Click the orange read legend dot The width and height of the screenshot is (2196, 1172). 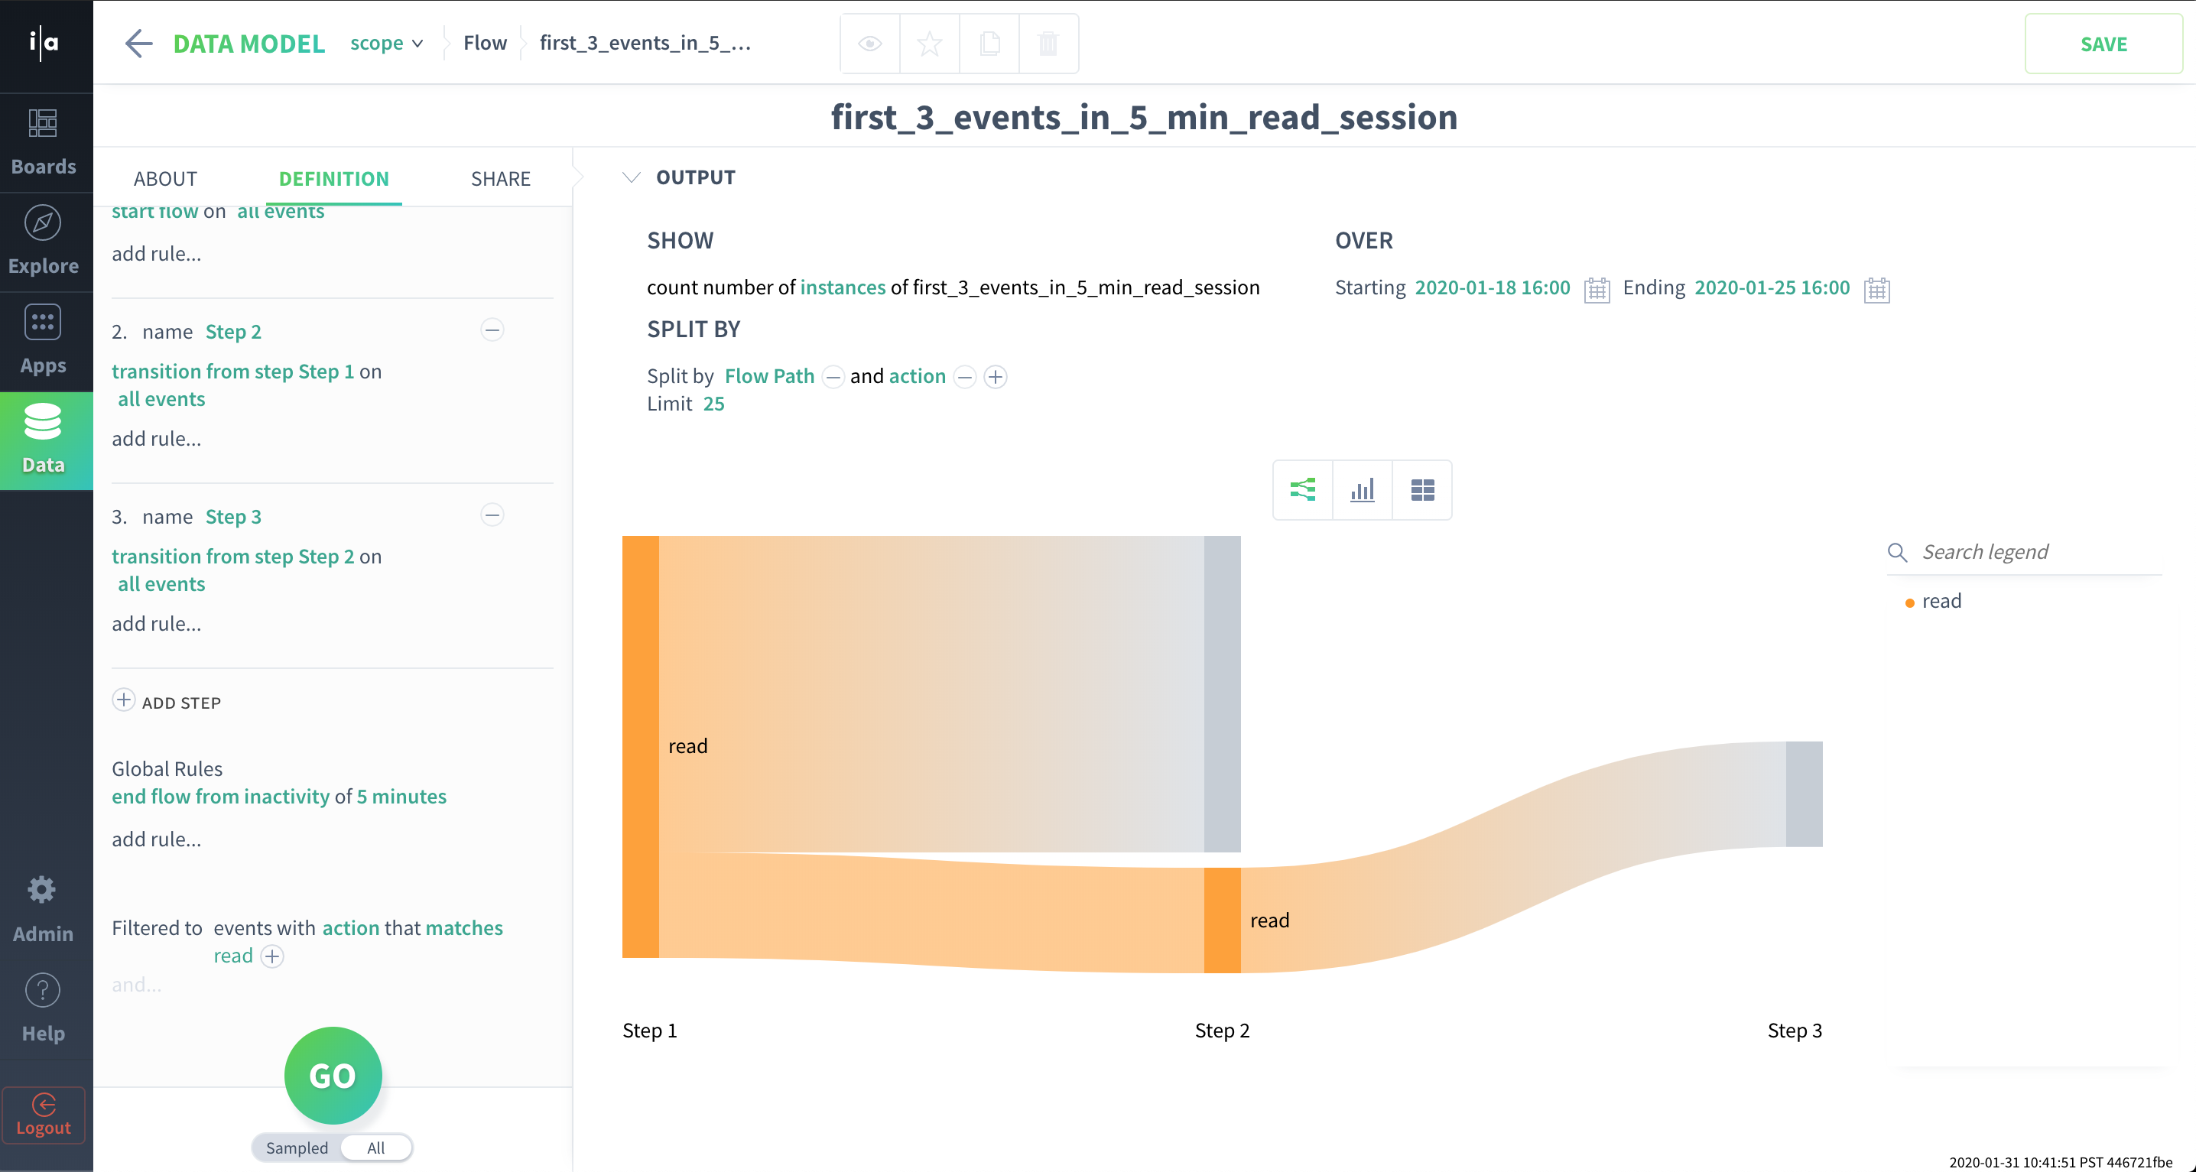1909,602
